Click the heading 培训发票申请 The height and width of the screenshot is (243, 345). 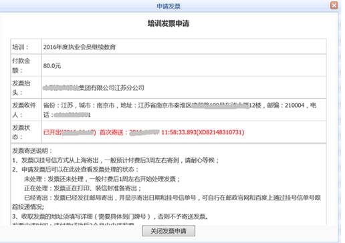pyautogui.click(x=168, y=23)
